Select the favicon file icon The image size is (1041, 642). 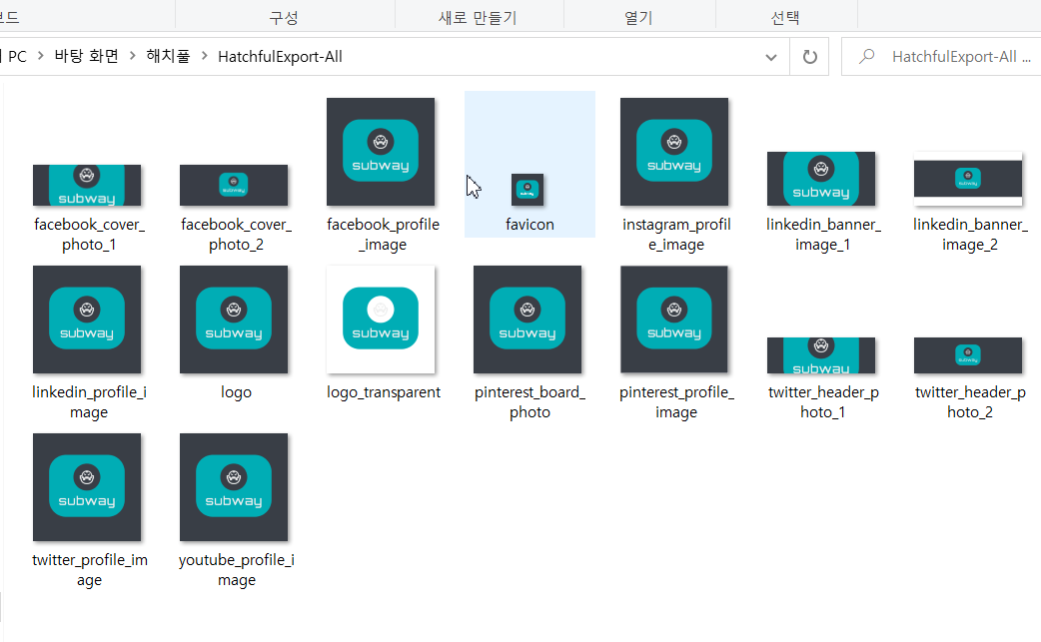pos(527,190)
